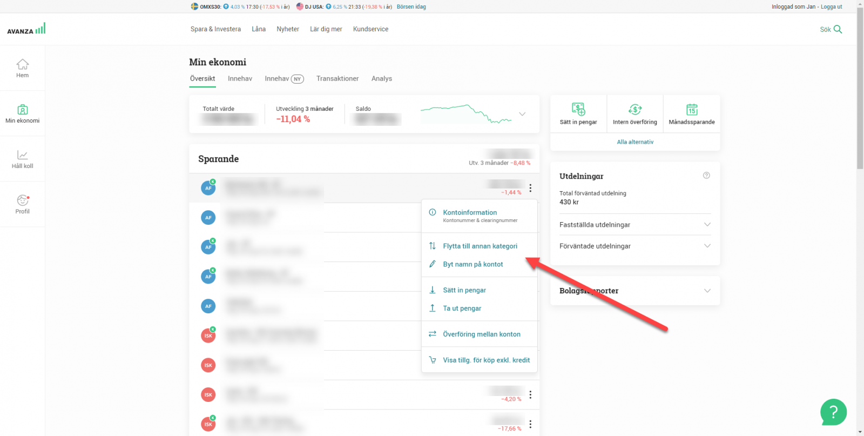Open the green help question mark bubble
This screenshot has width=864, height=436.
pos(833,412)
